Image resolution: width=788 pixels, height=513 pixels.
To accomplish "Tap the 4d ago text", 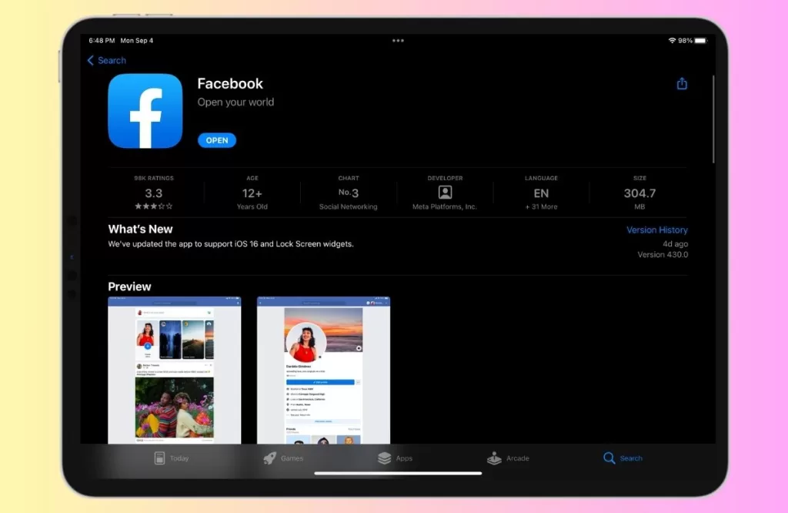I will [675, 244].
